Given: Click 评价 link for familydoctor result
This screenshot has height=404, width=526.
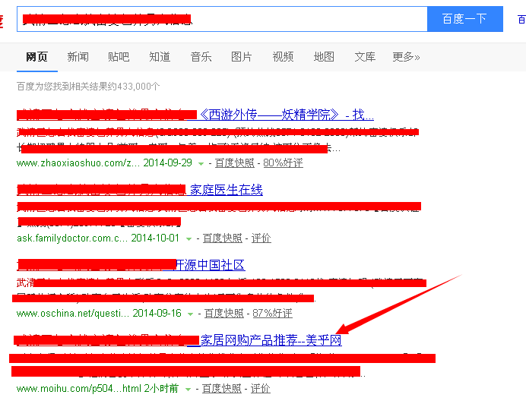Looking at the screenshot, I should [261, 238].
